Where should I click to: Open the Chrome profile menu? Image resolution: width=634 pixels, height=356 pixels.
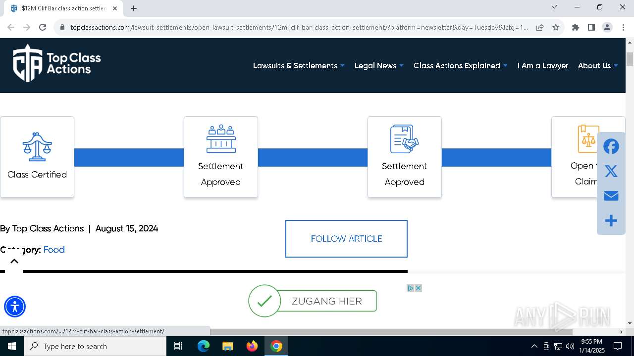[x=607, y=27]
